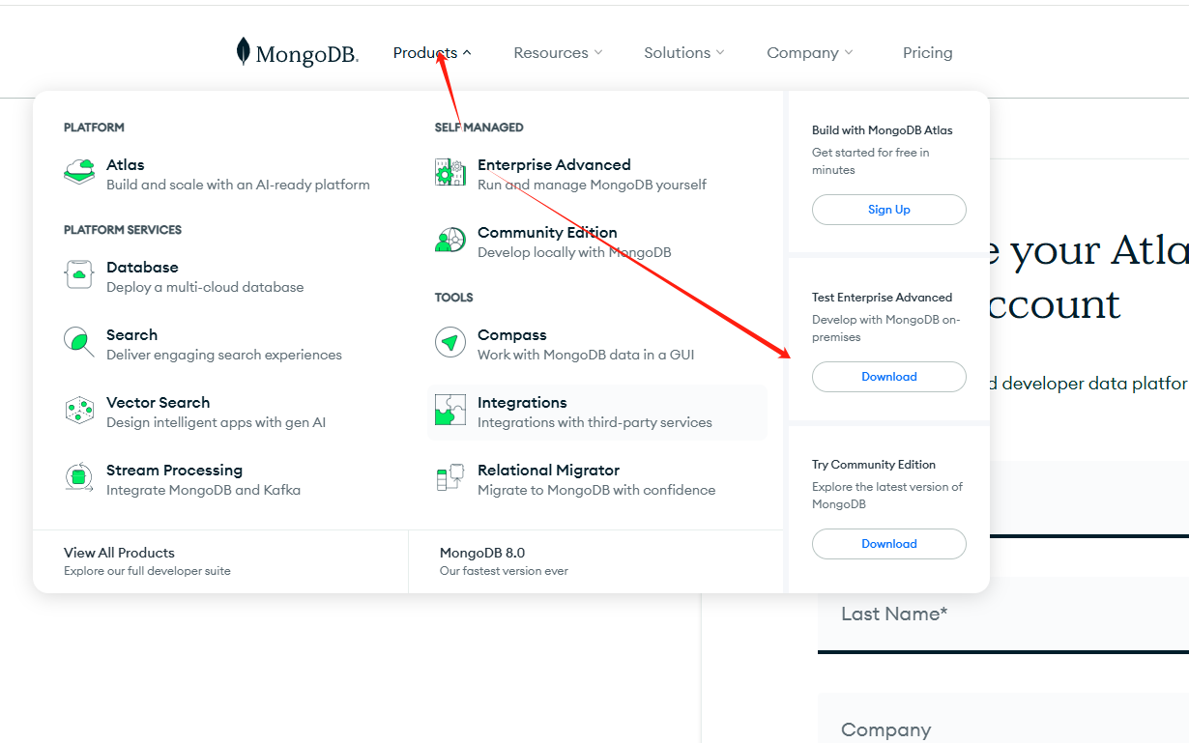Open the Atlas product link
1189x743 pixels.
[x=126, y=165]
